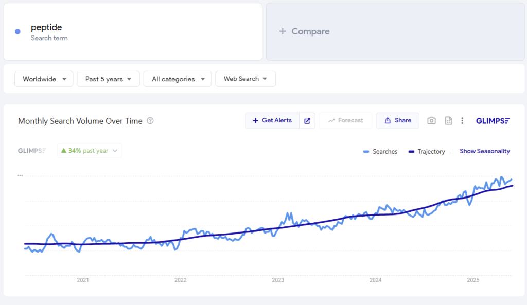This screenshot has width=527, height=305.
Task: Click the help question mark icon
Action: point(150,120)
